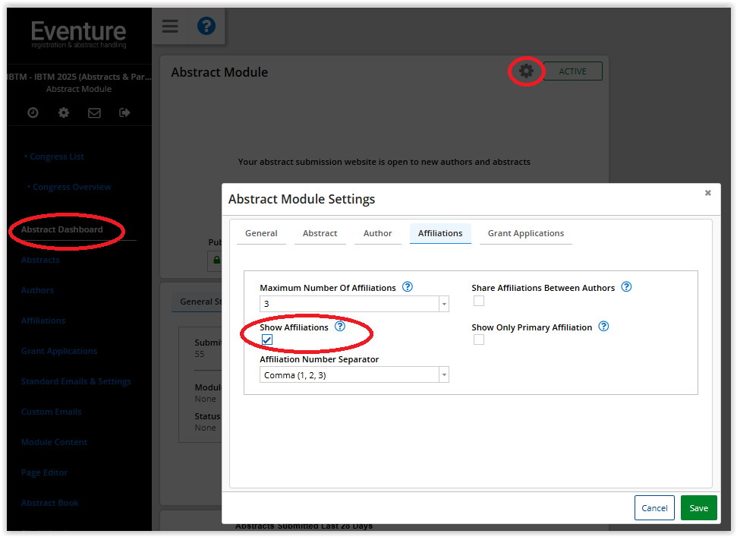
Task: Click the sign-out arrow icon in sidebar
Action: point(124,112)
